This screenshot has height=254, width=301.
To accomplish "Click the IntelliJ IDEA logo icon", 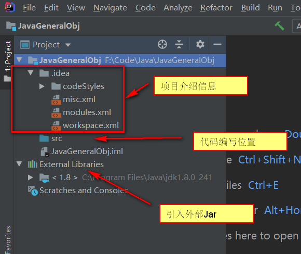I will point(9,7).
